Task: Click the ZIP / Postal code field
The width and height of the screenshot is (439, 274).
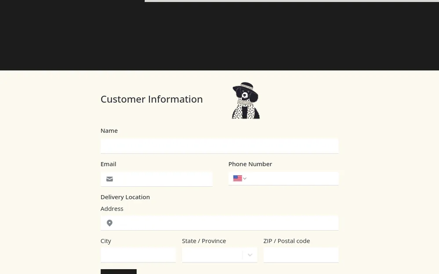Action: point(301,255)
